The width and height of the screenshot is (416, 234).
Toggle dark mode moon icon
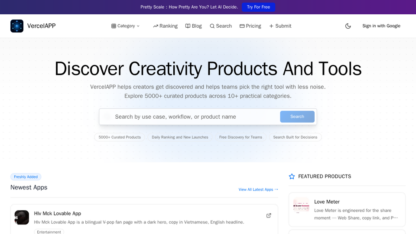point(348,26)
